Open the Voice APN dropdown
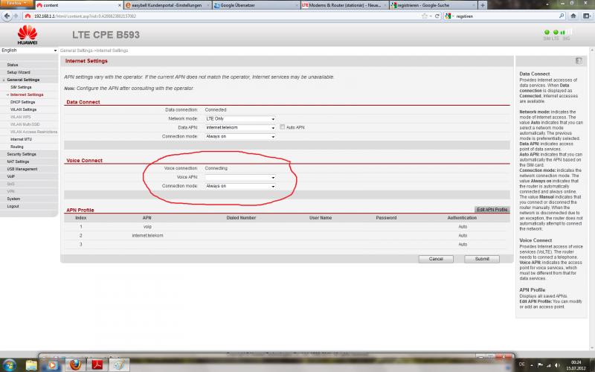The height and width of the screenshot is (372, 595). click(x=240, y=177)
